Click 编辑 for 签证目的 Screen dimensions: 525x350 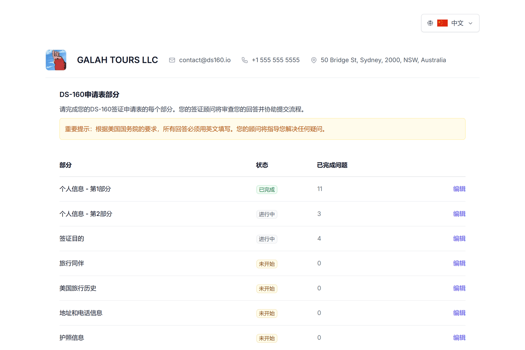tap(459, 238)
